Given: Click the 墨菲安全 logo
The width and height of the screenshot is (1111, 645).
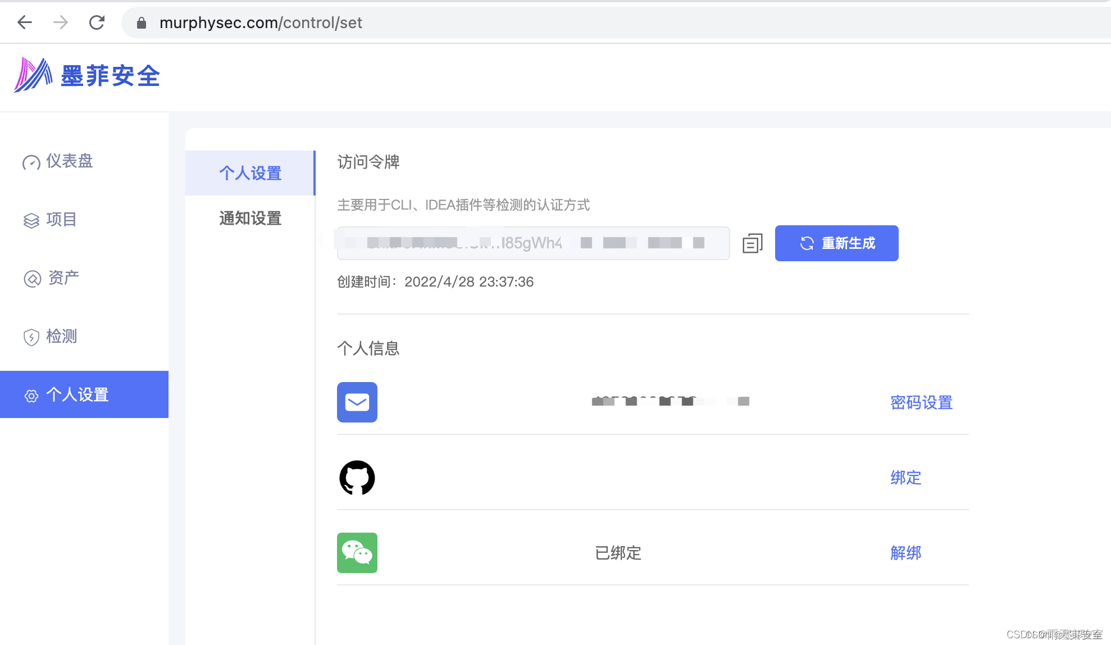Looking at the screenshot, I should pyautogui.click(x=87, y=75).
